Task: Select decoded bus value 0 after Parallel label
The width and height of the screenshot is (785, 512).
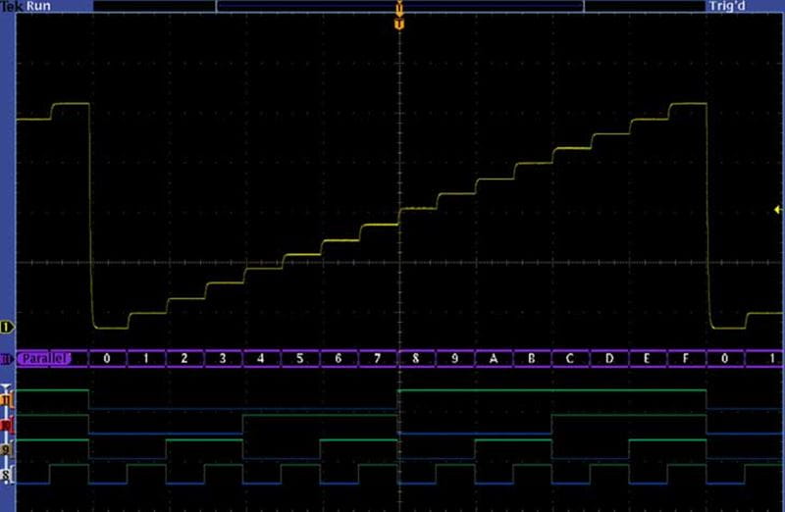Action: (107, 358)
